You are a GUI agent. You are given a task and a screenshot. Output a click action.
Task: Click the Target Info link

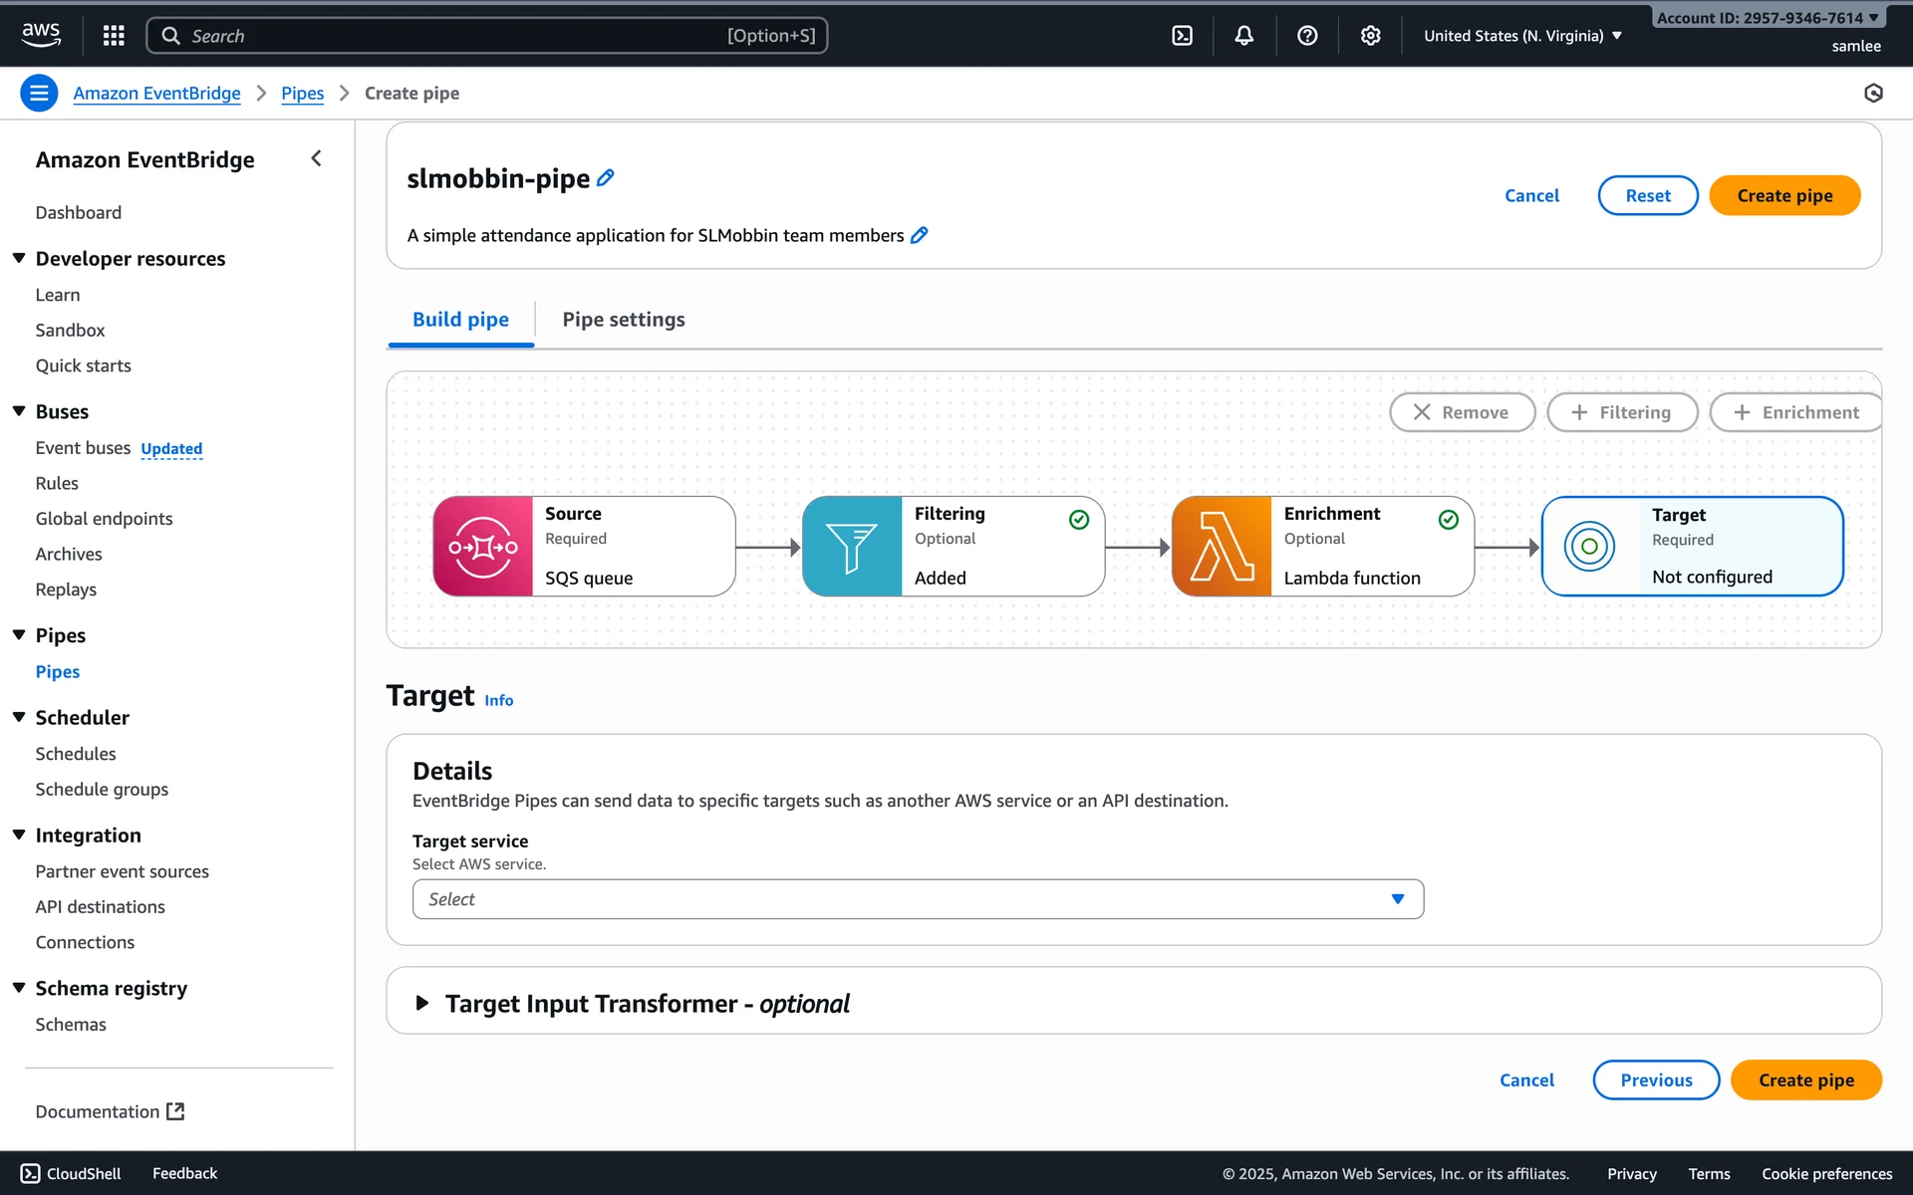(498, 701)
